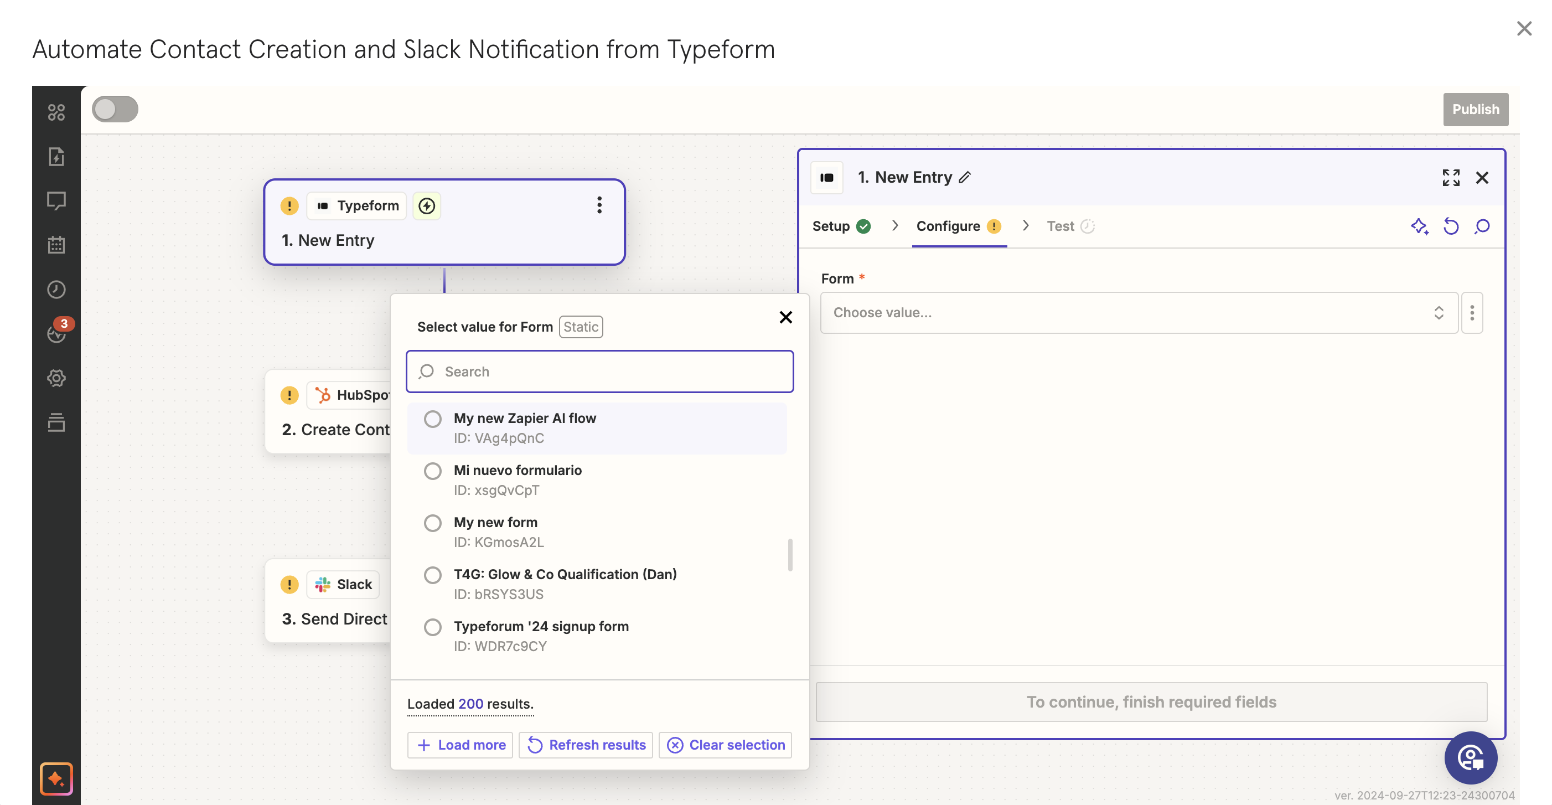Click the warning icon on HubSpot step
This screenshot has height=805, width=1552.
(x=289, y=395)
